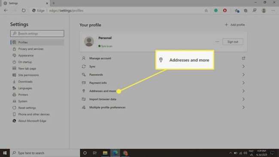The width and height of the screenshot is (279, 157).
Task: Open the Favorites list icon
Action: pos(237,11)
